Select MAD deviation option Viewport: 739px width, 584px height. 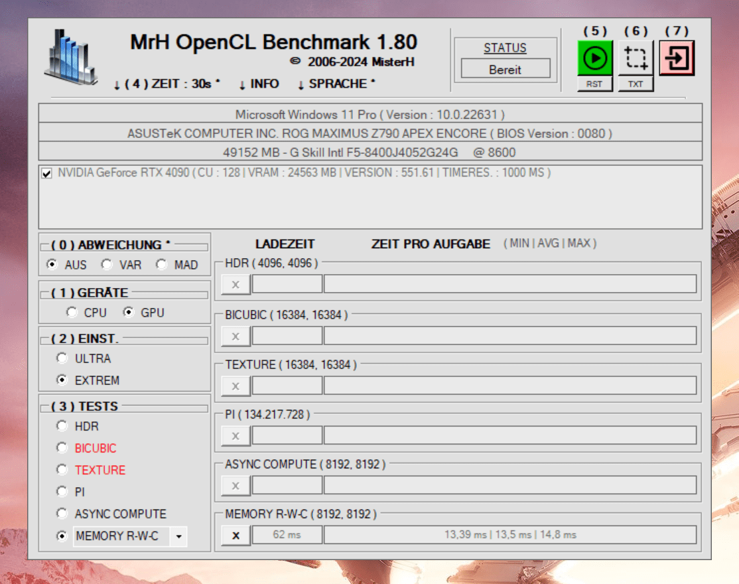162,264
